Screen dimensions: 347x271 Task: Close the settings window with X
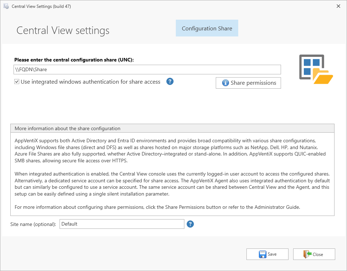coord(338,6)
